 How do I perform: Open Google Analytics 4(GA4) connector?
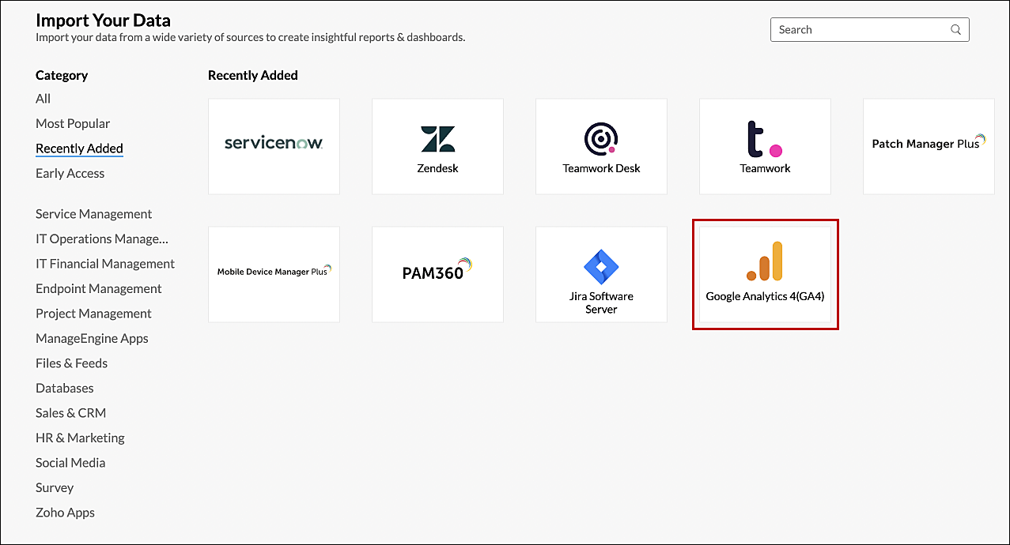(765, 274)
